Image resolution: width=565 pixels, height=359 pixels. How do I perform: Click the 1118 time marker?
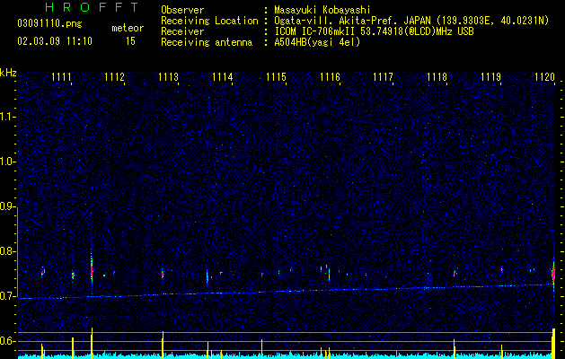click(437, 77)
